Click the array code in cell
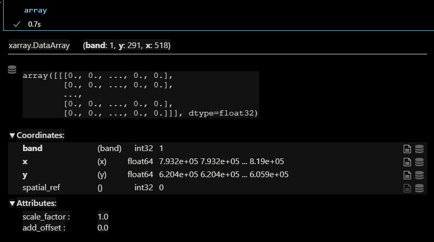434x242 pixels. (x=36, y=10)
